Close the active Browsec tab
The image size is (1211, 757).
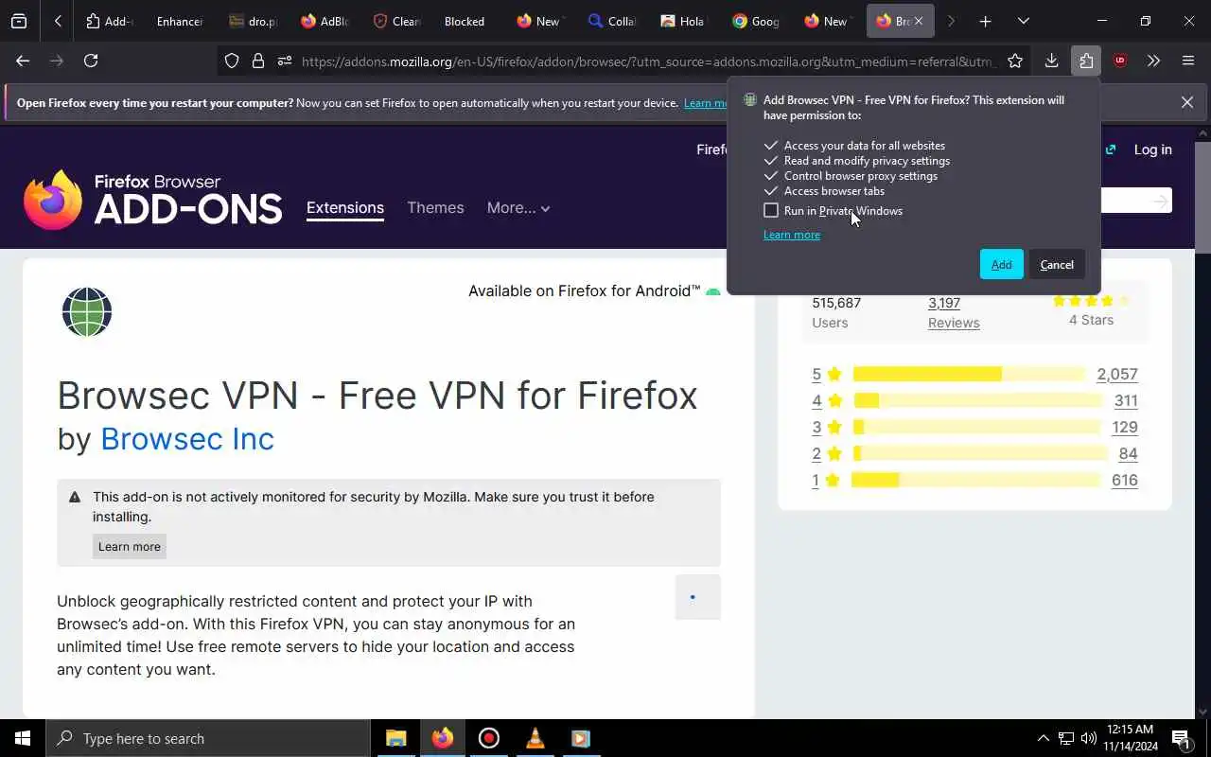pyautogui.click(x=918, y=21)
